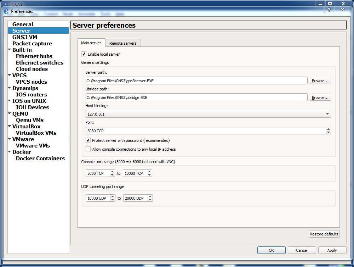Open VPCS nodes settings
Screen dimensions: 354x267
coord(32,82)
